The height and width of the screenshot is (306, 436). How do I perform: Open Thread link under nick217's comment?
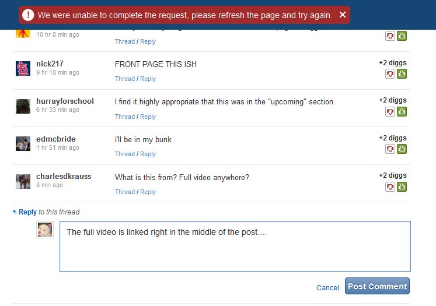pyautogui.click(x=125, y=79)
